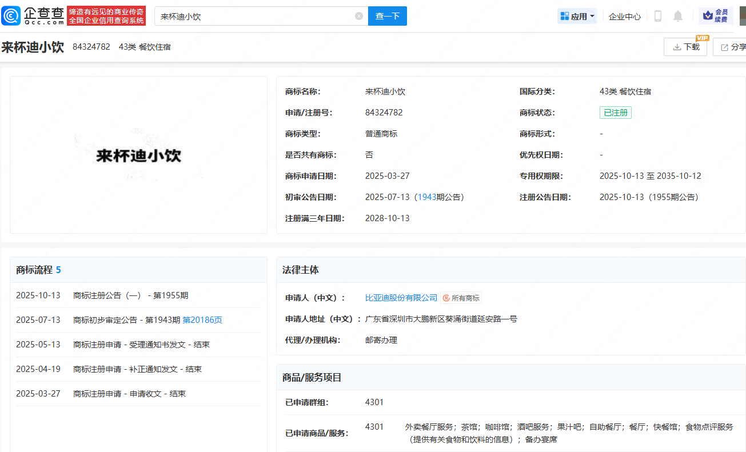The height and width of the screenshot is (452, 746).
Task: Click the 查一下 search button
Action: (387, 16)
